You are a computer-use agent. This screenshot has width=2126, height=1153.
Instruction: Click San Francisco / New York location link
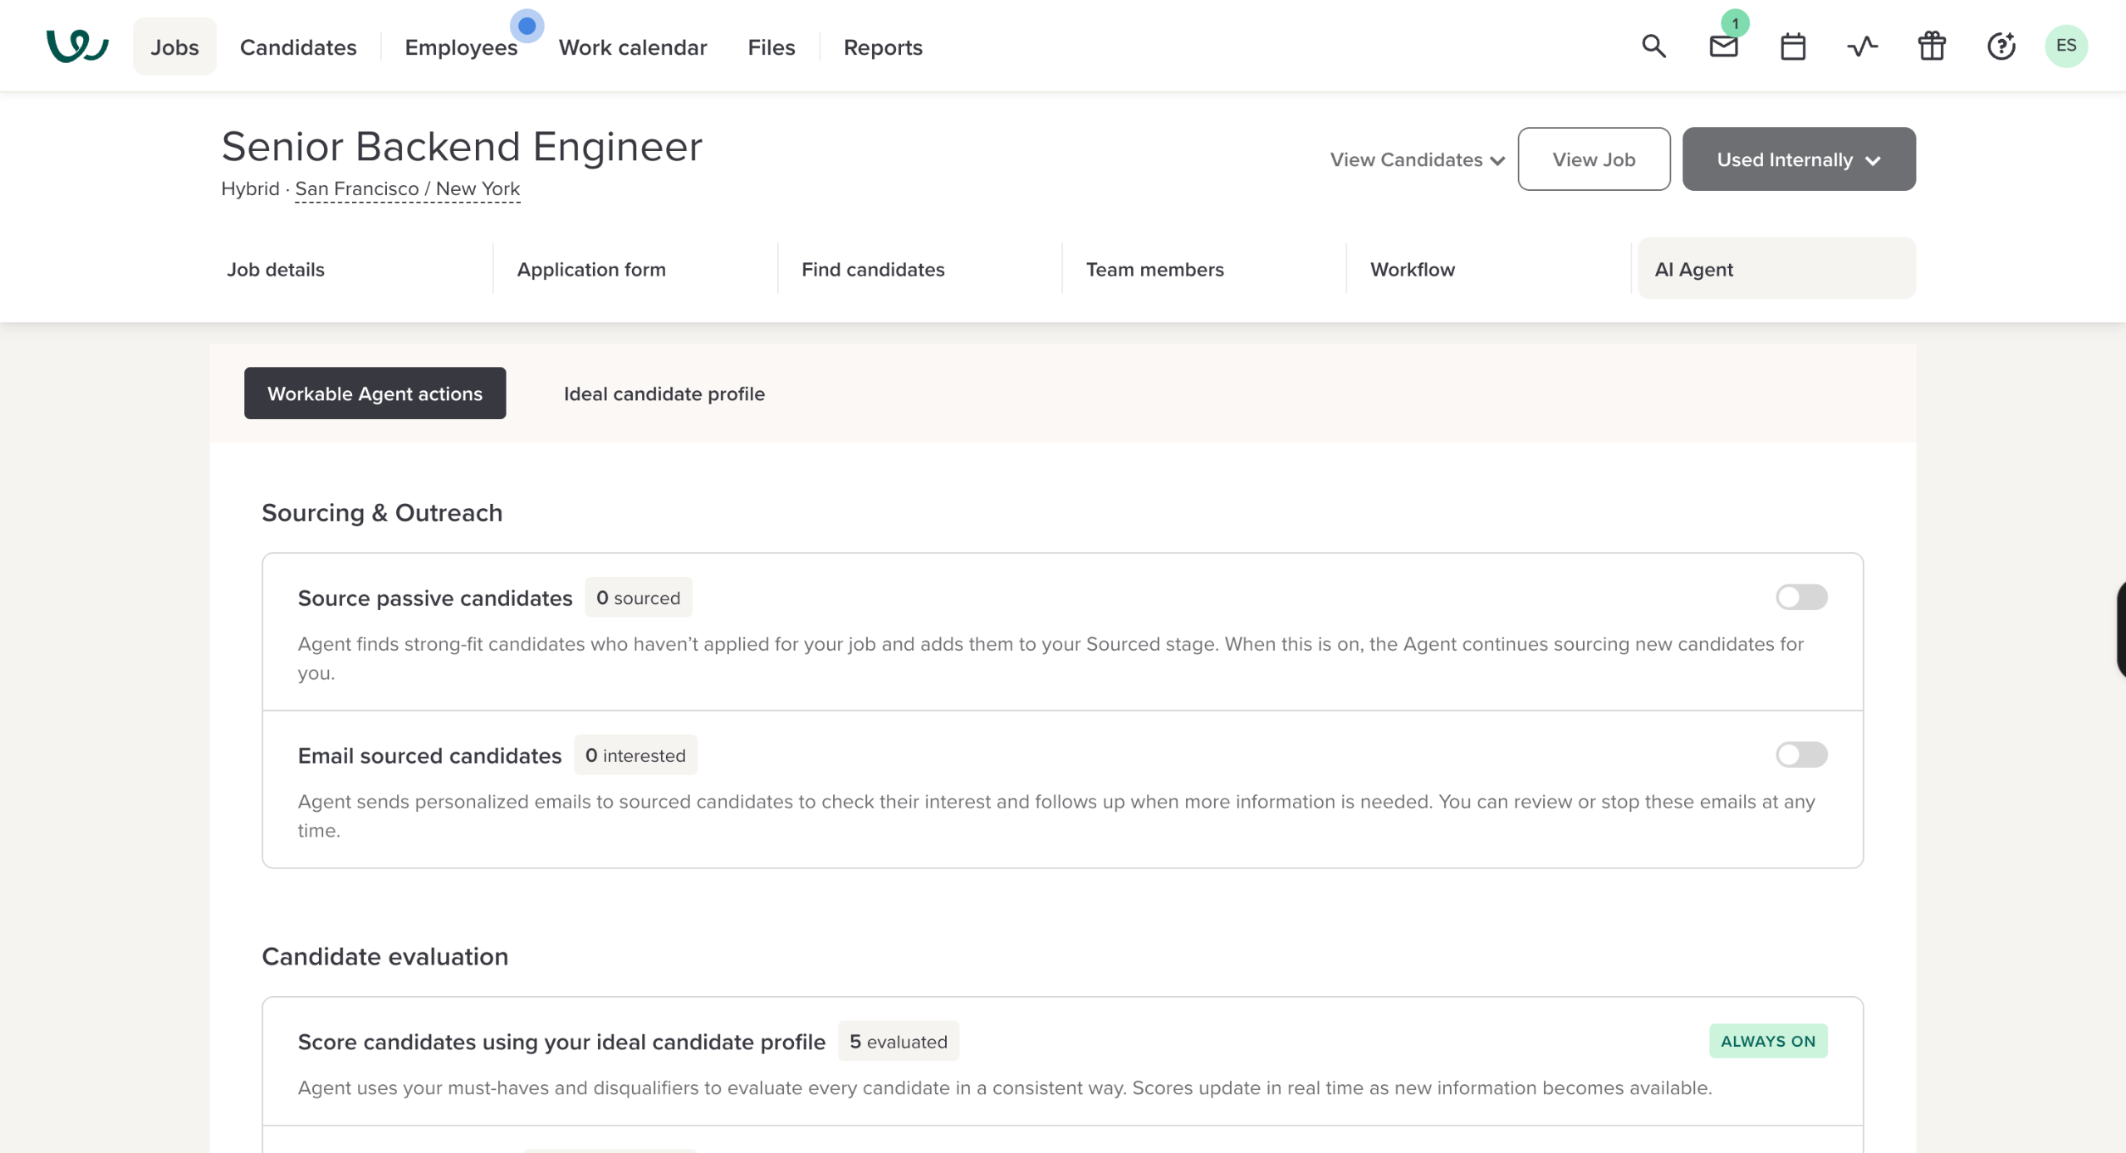click(x=407, y=189)
